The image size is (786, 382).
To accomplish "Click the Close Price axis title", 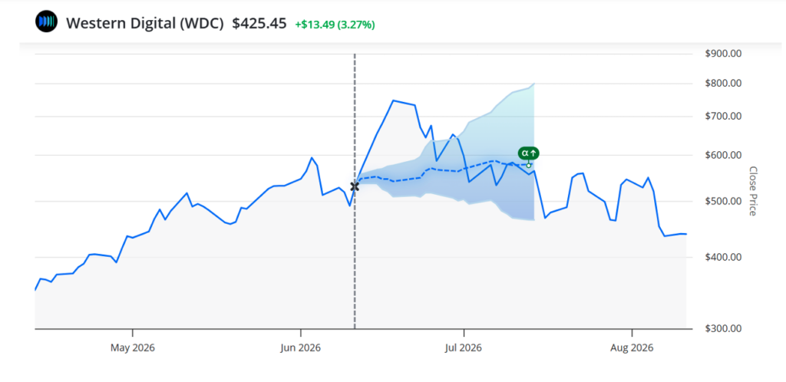I will point(752,191).
